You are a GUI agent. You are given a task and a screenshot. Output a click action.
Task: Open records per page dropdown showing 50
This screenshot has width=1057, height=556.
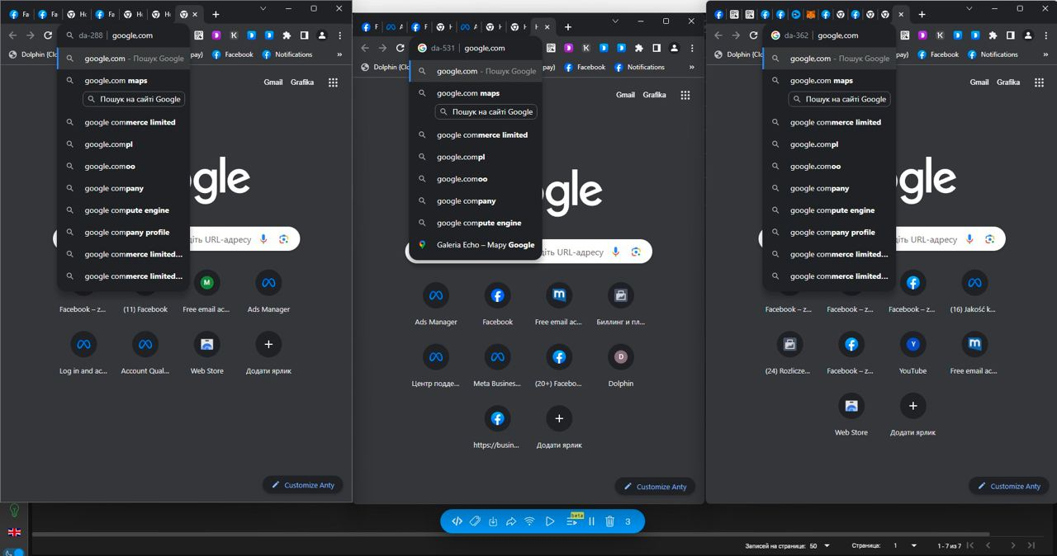(819, 545)
